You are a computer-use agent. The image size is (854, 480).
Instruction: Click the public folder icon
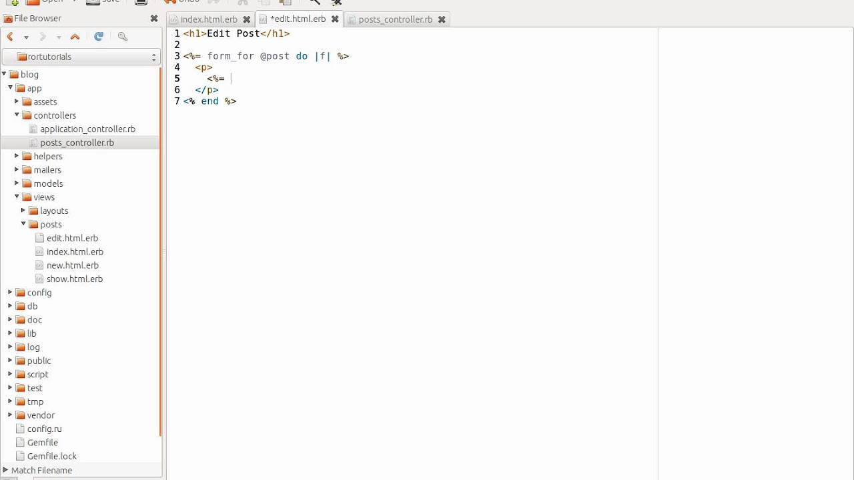[x=21, y=361]
